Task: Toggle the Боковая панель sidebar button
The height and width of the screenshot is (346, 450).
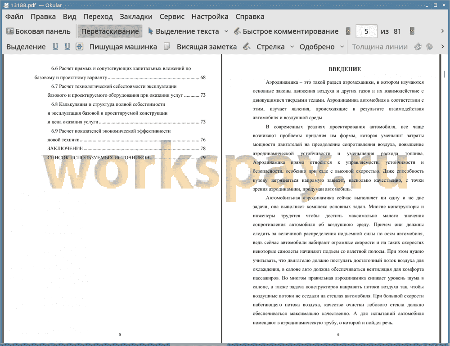Action: 38,31
